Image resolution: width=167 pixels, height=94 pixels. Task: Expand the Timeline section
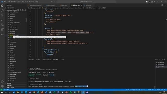click(x=9, y=85)
